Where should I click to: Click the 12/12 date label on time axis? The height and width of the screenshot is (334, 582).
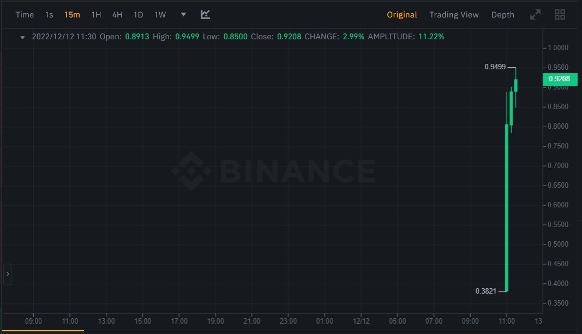click(361, 321)
